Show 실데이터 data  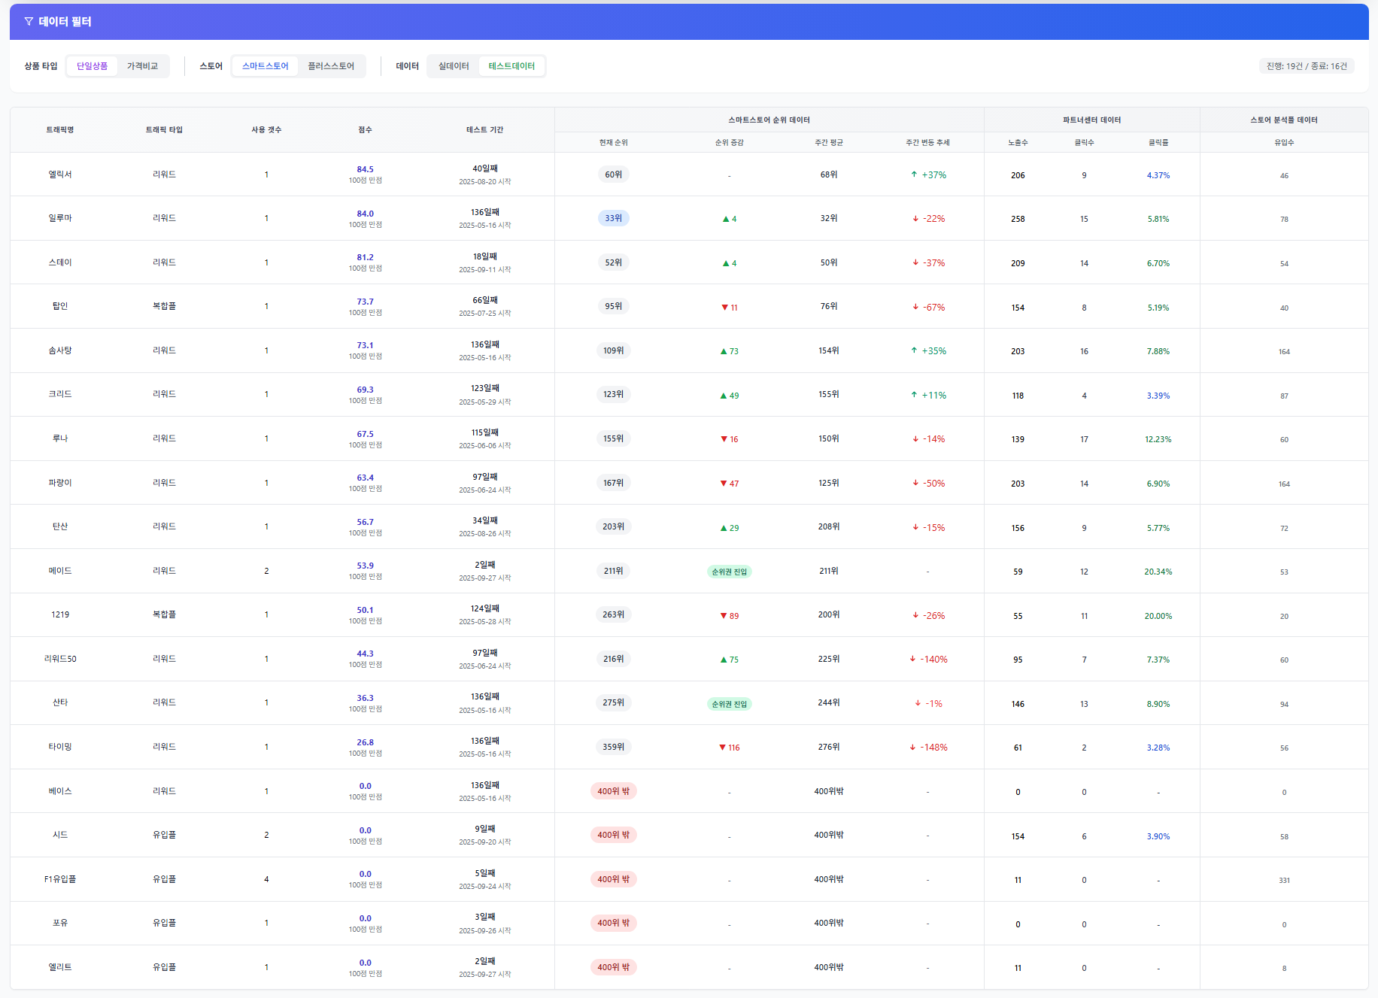[x=454, y=66]
